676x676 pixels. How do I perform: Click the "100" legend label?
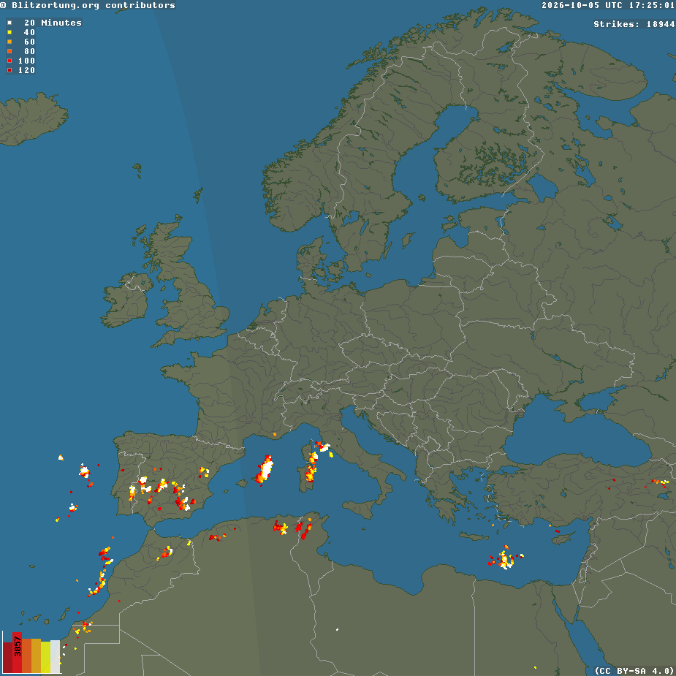26,61
